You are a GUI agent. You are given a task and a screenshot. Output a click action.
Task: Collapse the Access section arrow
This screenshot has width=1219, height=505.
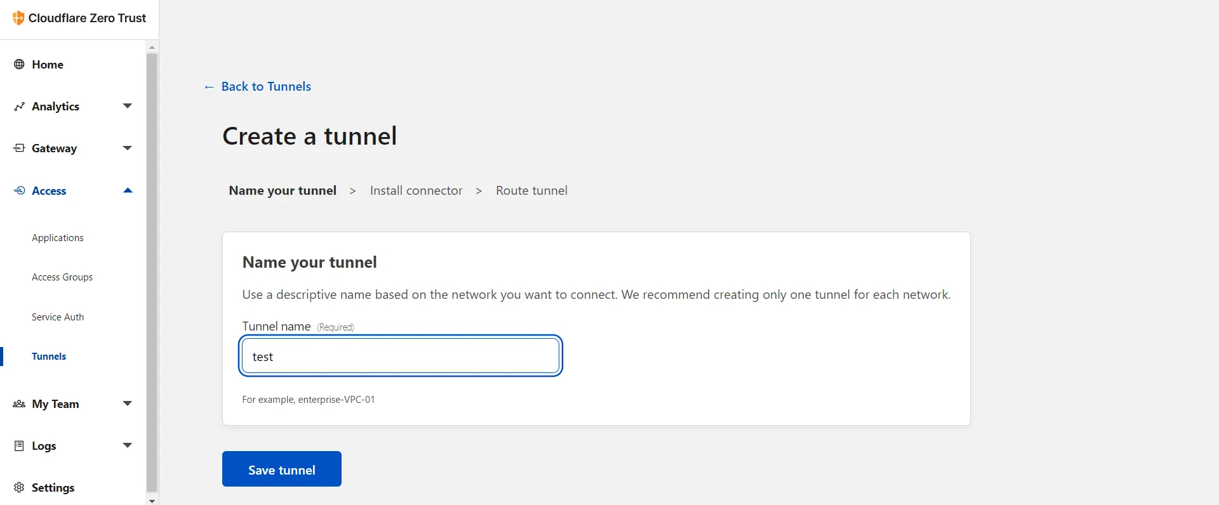127,190
